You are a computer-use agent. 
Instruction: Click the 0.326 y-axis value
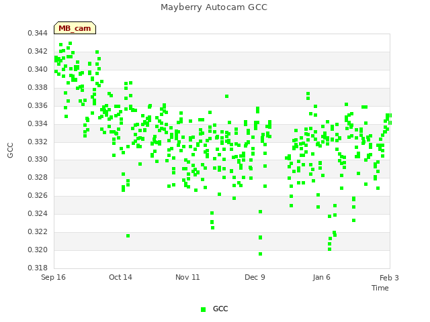pos(38,195)
